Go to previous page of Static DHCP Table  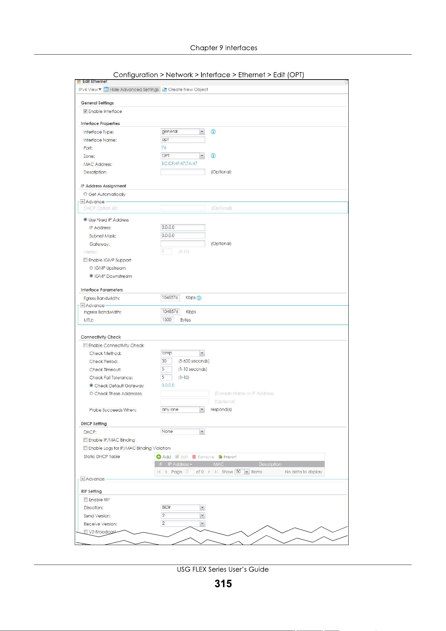pos(166,472)
